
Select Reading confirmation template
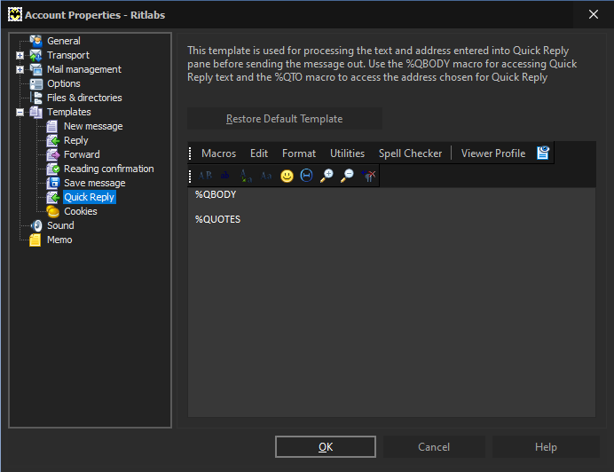click(109, 169)
